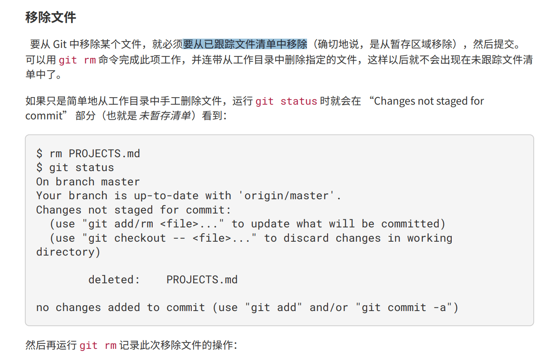Click the git checkout -- <file> hint line

pos(251,238)
